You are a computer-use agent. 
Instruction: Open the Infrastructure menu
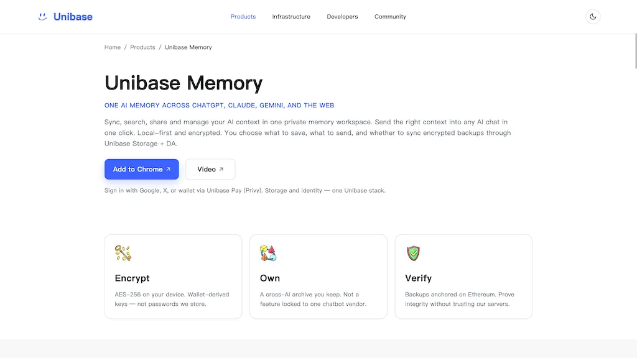pos(291,17)
